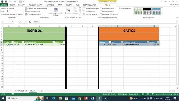
Task: Open Word from the taskbar
Action: 92,98
